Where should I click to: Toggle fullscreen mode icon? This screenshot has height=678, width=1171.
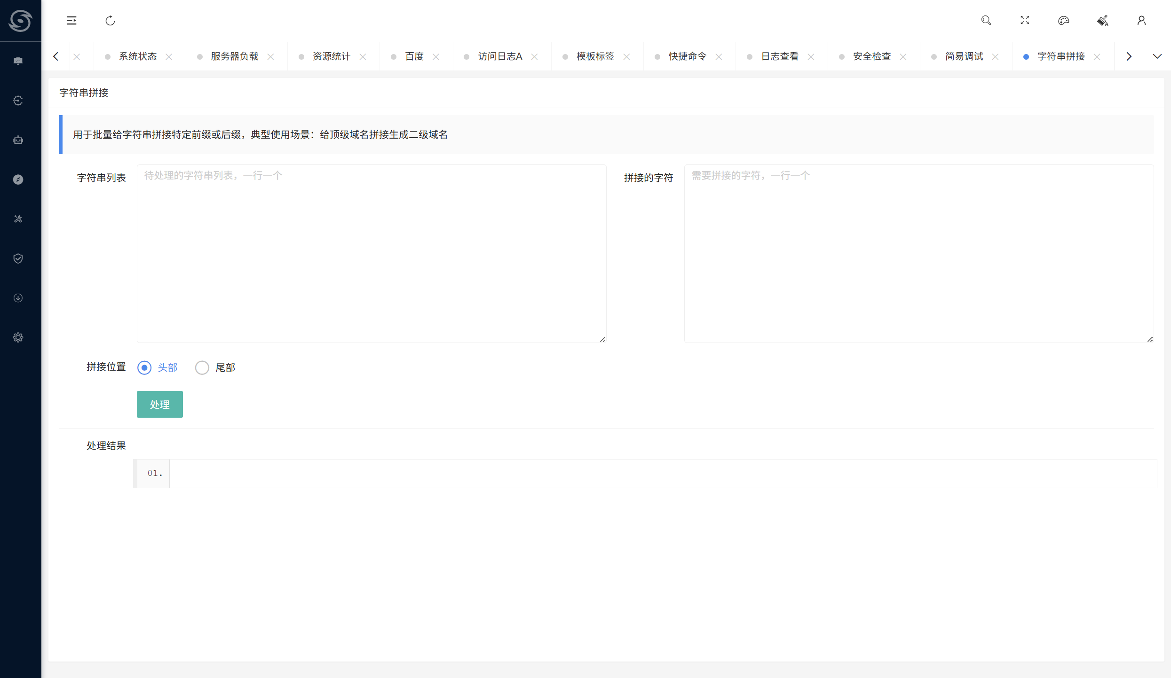click(x=1025, y=20)
